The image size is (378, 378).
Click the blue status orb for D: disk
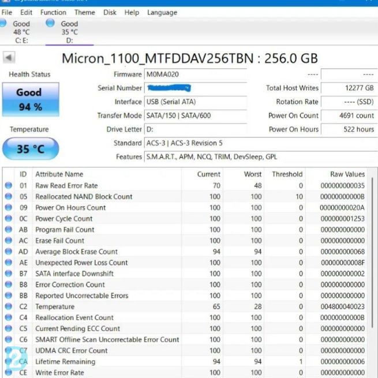tap(50, 23)
